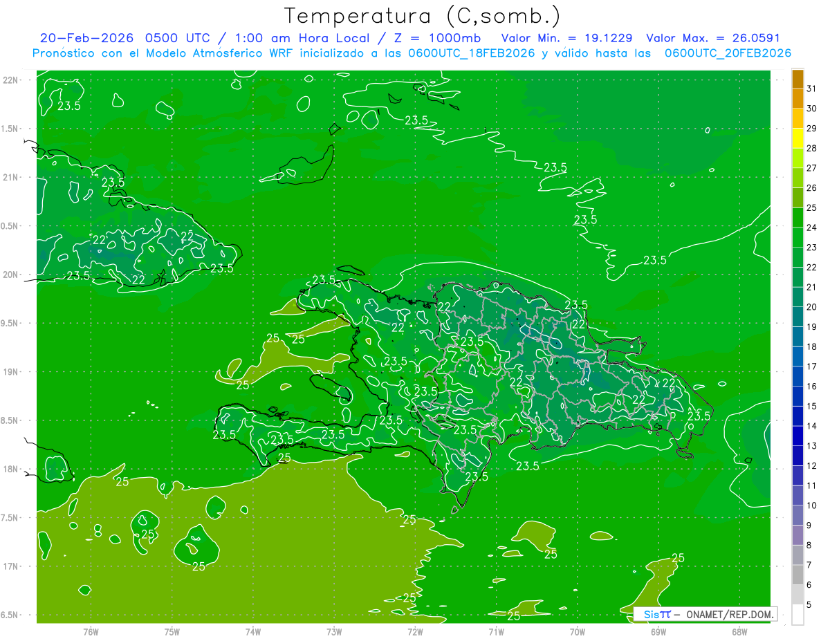Click the '20N' latitude axis label

tap(12, 275)
